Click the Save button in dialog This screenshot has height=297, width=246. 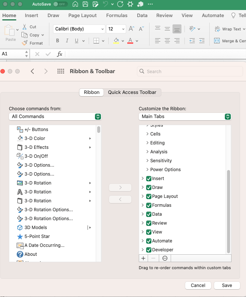point(227,285)
